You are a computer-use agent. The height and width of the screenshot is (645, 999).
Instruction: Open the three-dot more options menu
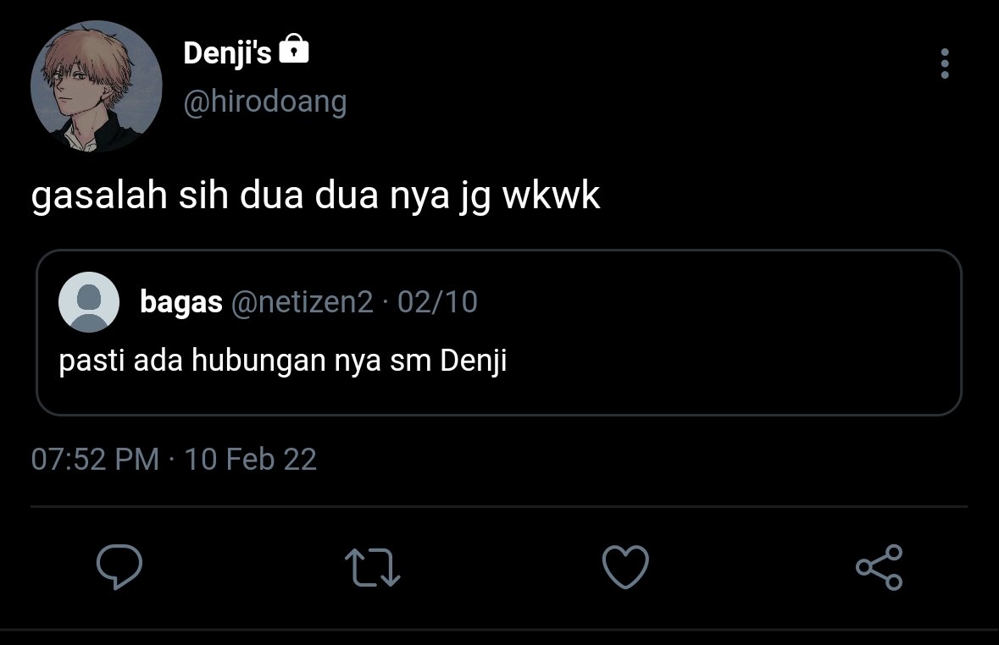(944, 63)
